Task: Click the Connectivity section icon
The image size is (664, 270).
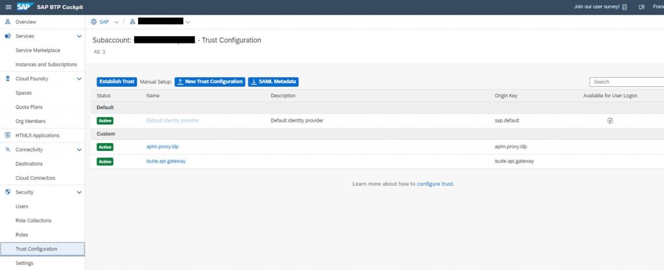Action: (8, 150)
